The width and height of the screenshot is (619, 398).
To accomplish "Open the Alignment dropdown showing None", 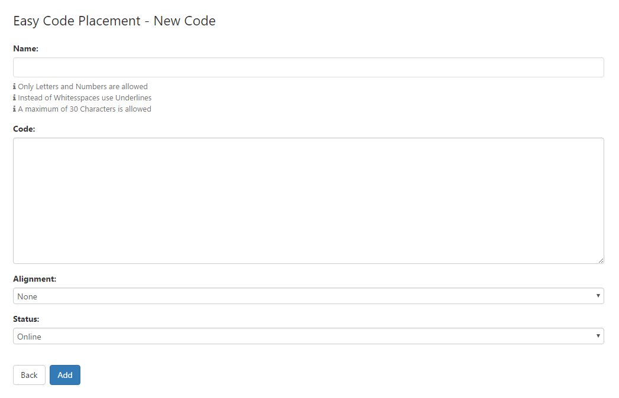I will coord(308,296).
